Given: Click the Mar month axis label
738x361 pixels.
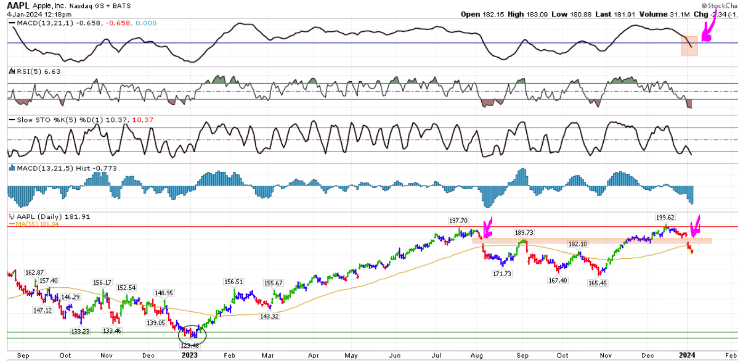Looking at the screenshot, I should 267,356.
